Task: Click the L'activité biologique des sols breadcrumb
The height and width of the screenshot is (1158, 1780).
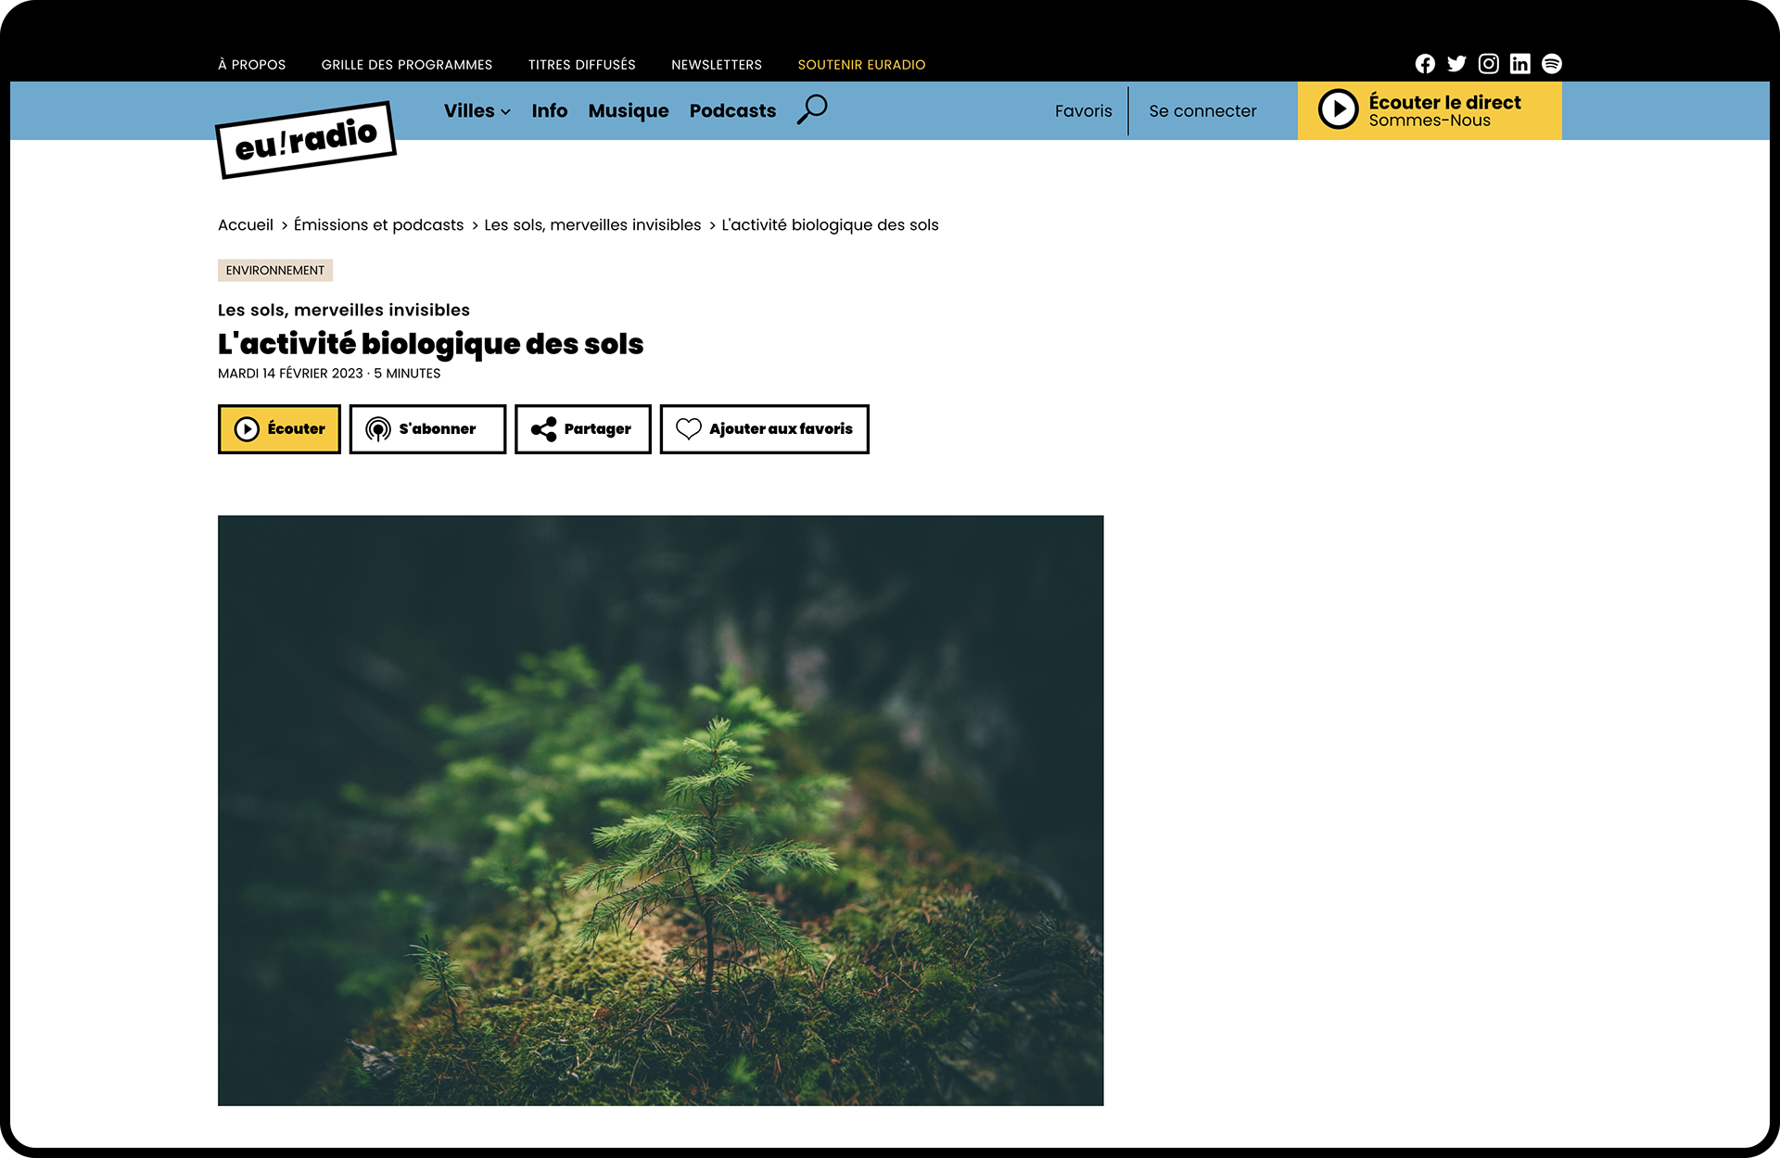Action: (x=830, y=225)
